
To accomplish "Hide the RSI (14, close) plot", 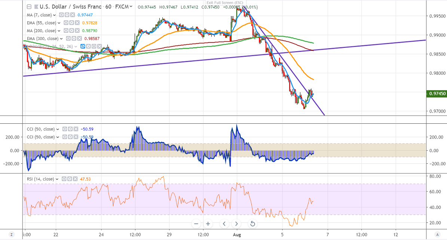I will click(64, 179).
